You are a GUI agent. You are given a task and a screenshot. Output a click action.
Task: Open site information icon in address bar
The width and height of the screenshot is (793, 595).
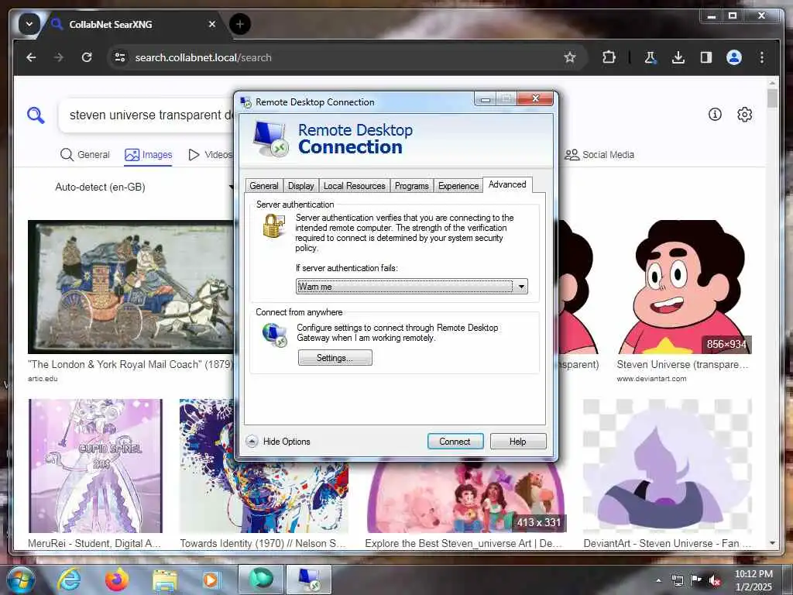pos(120,57)
